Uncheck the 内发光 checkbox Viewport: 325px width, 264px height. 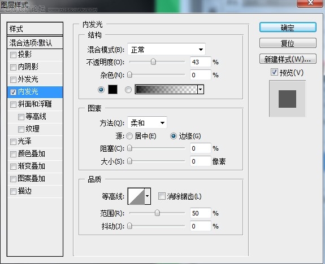[13, 92]
